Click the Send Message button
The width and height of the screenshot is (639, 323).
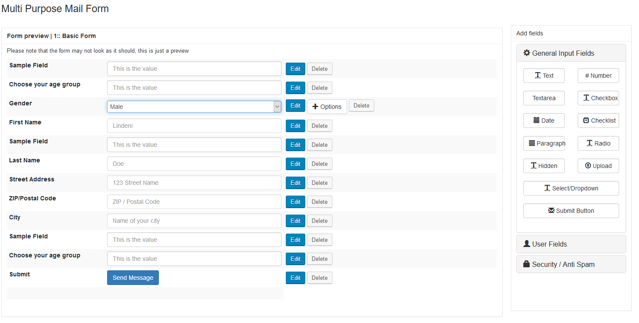[133, 278]
